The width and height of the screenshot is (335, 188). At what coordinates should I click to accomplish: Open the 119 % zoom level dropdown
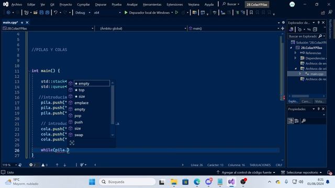click(x=9, y=165)
